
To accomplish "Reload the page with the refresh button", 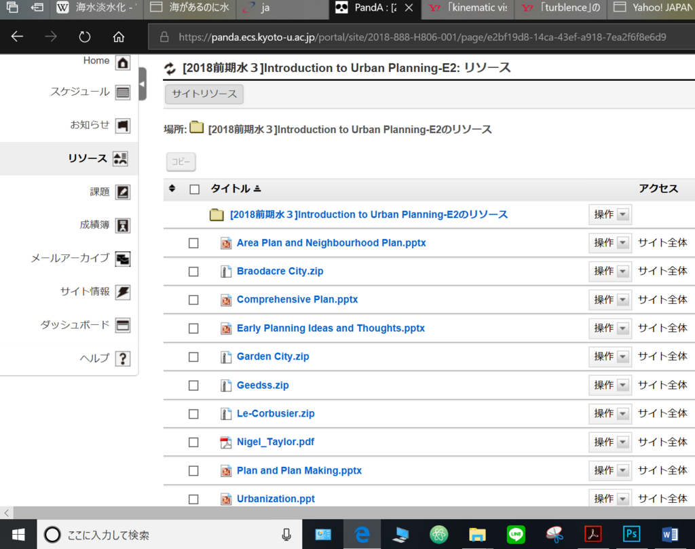I will pos(85,37).
